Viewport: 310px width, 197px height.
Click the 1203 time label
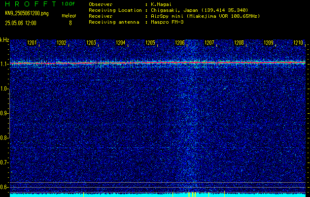pos(91,42)
